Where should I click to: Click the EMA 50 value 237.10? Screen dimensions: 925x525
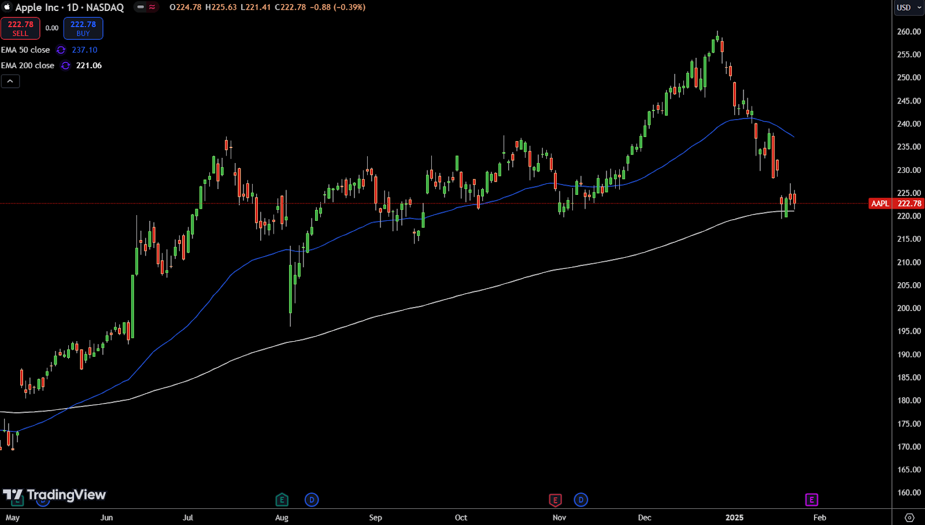(84, 50)
